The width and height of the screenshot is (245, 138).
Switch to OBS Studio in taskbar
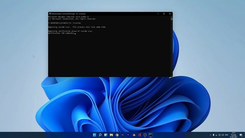pyautogui.click(x=145, y=135)
